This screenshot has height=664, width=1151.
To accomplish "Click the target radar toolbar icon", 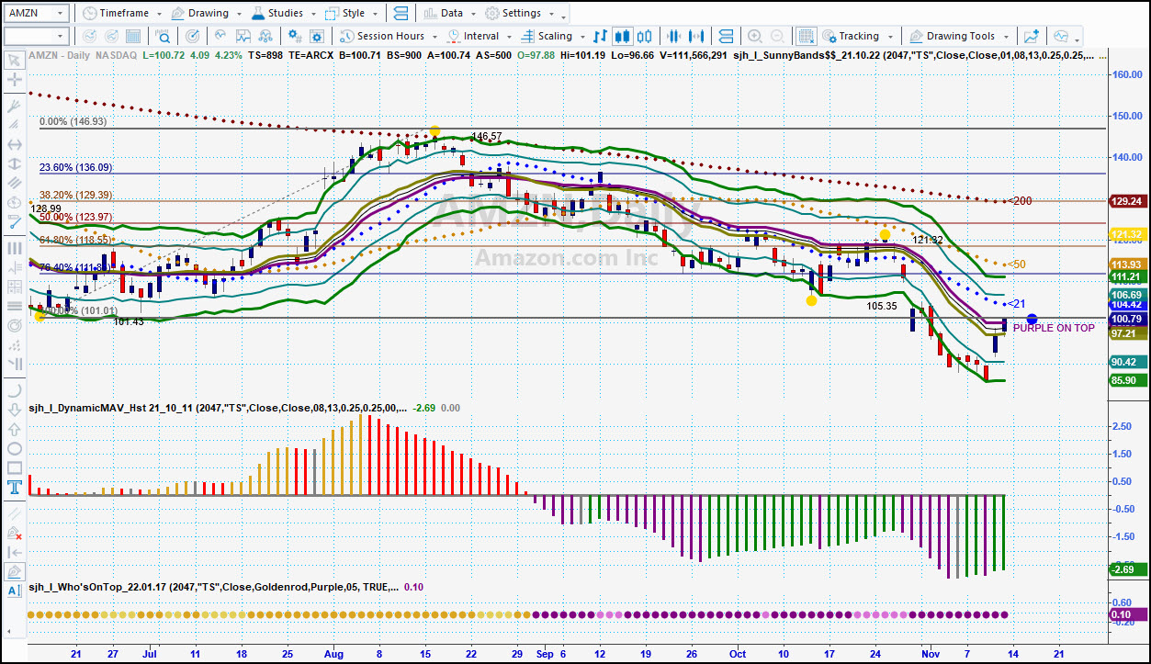I will [x=193, y=37].
